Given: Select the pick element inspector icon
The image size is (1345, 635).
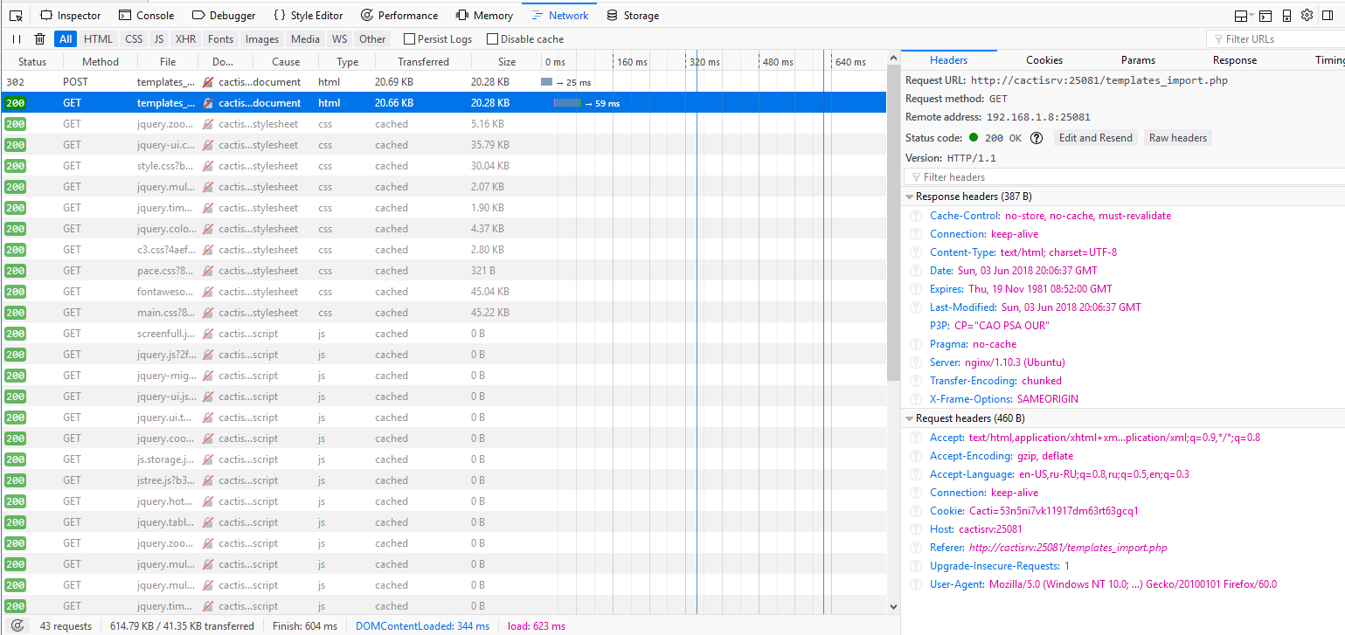Looking at the screenshot, I should 15,15.
